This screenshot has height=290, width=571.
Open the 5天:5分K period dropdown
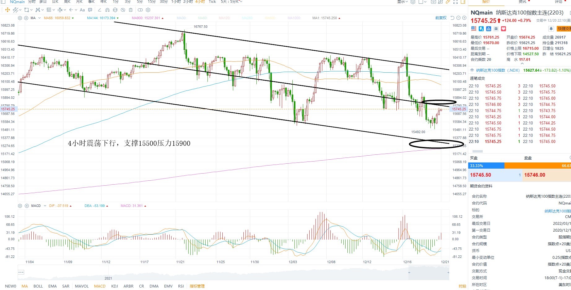pos(231,2)
